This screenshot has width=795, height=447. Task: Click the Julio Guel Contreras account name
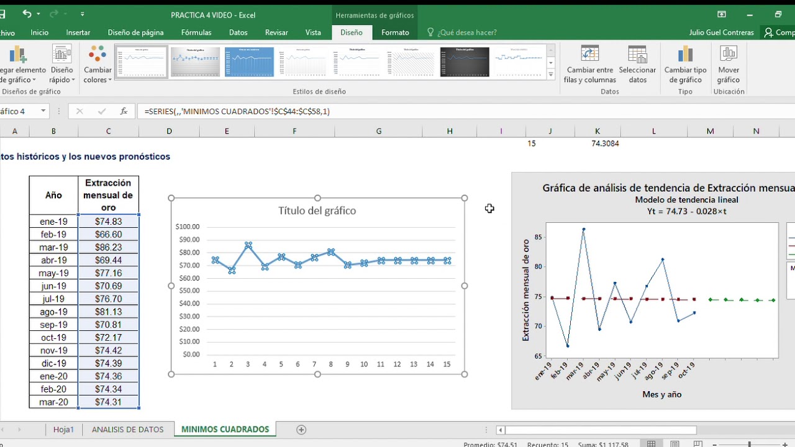[721, 32]
